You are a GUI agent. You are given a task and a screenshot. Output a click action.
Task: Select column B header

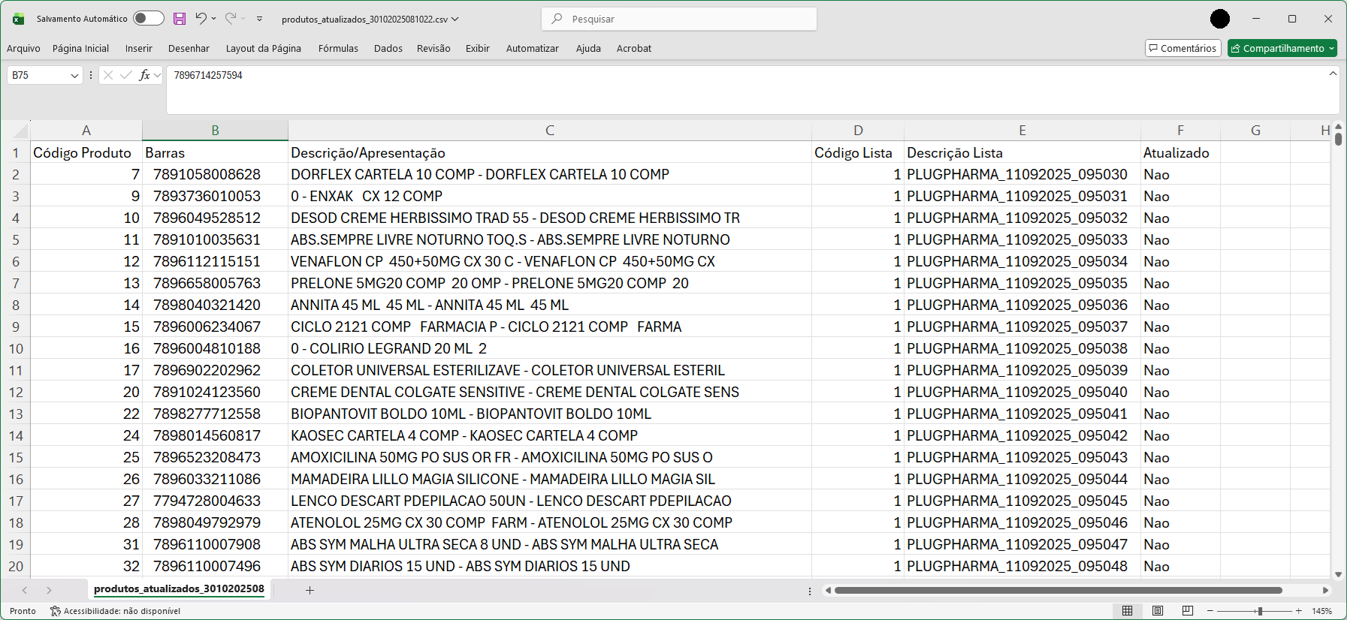point(215,131)
